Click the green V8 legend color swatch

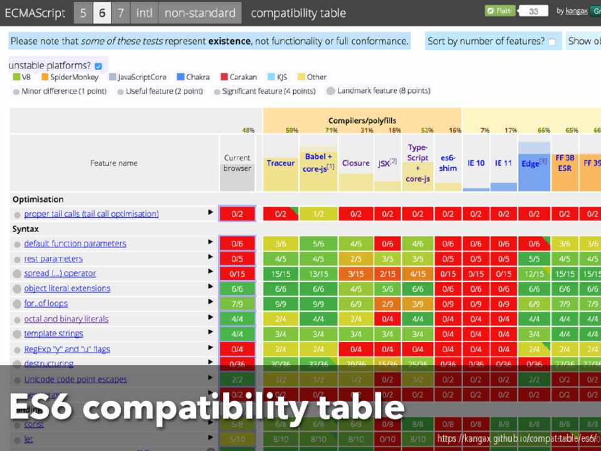[x=16, y=78]
